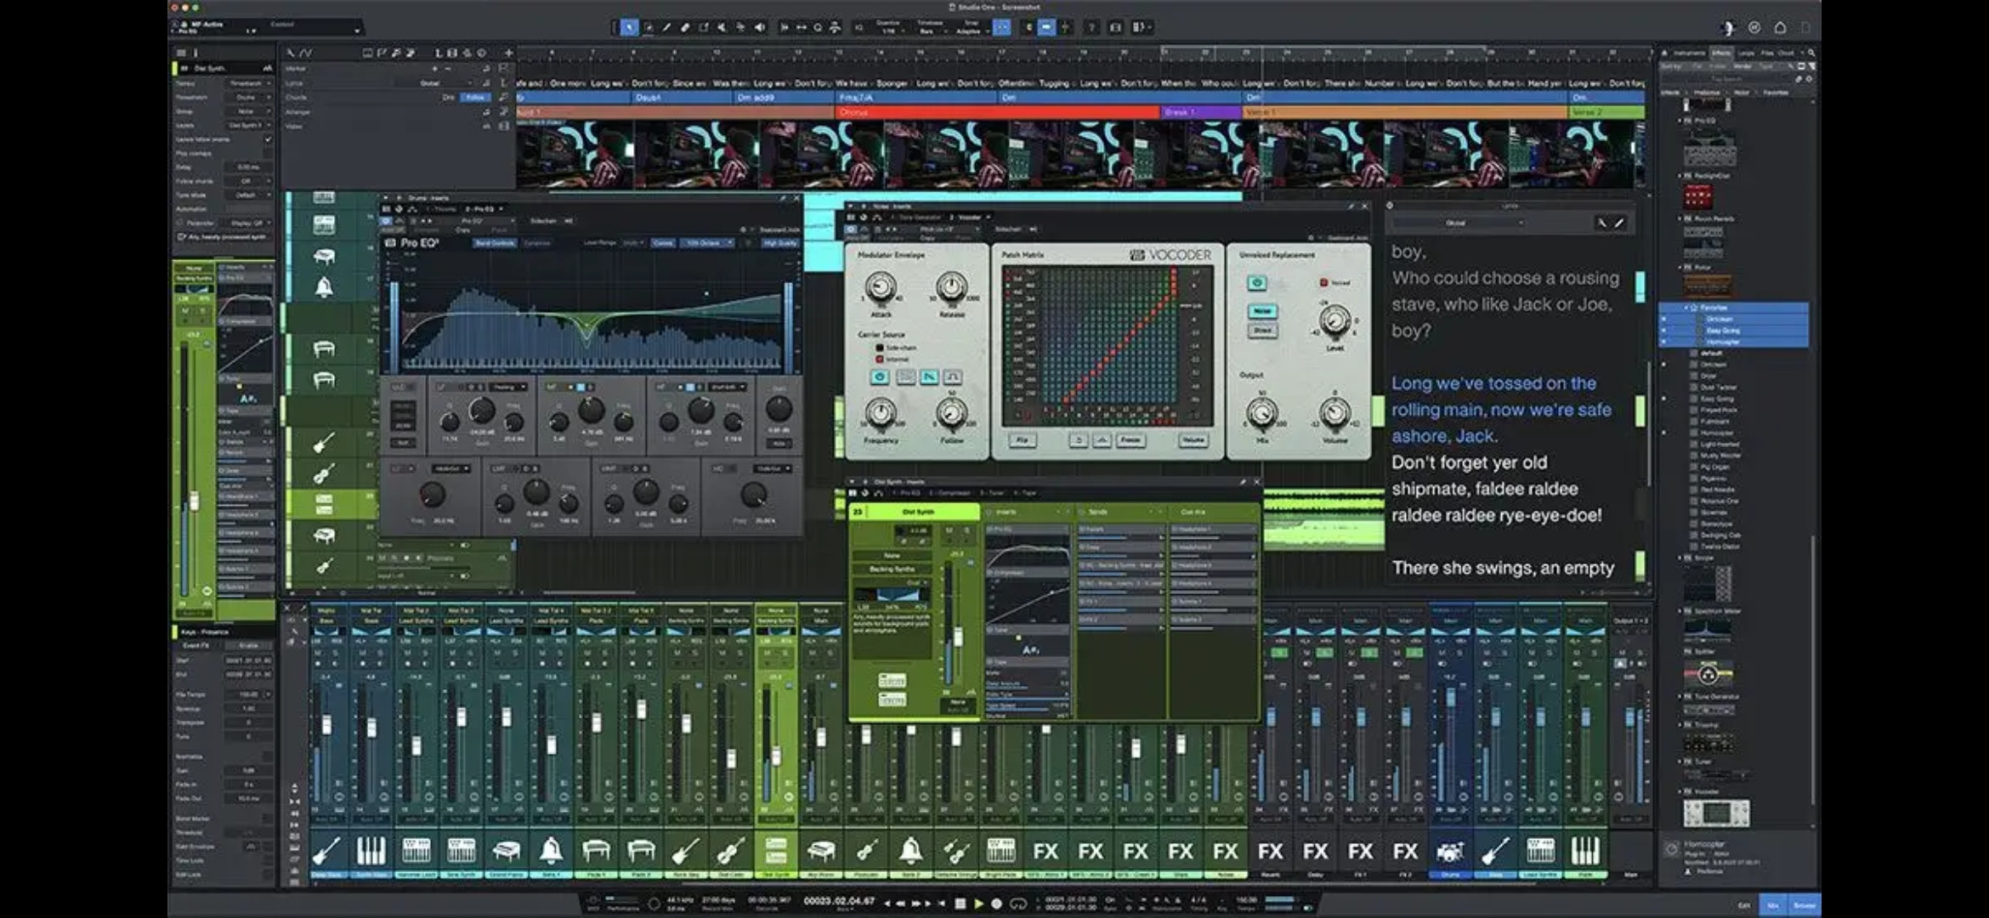1989x918 pixels.
Task: Click the Vocoder Attack knob
Action: pyautogui.click(x=881, y=288)
